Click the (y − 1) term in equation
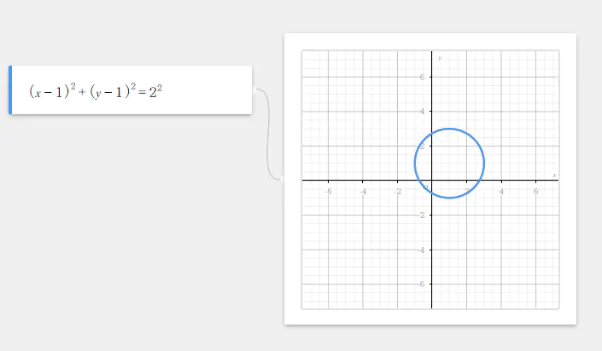Image resolution: width=602 pixels, height=351 pixels. [x=108, y=90]
